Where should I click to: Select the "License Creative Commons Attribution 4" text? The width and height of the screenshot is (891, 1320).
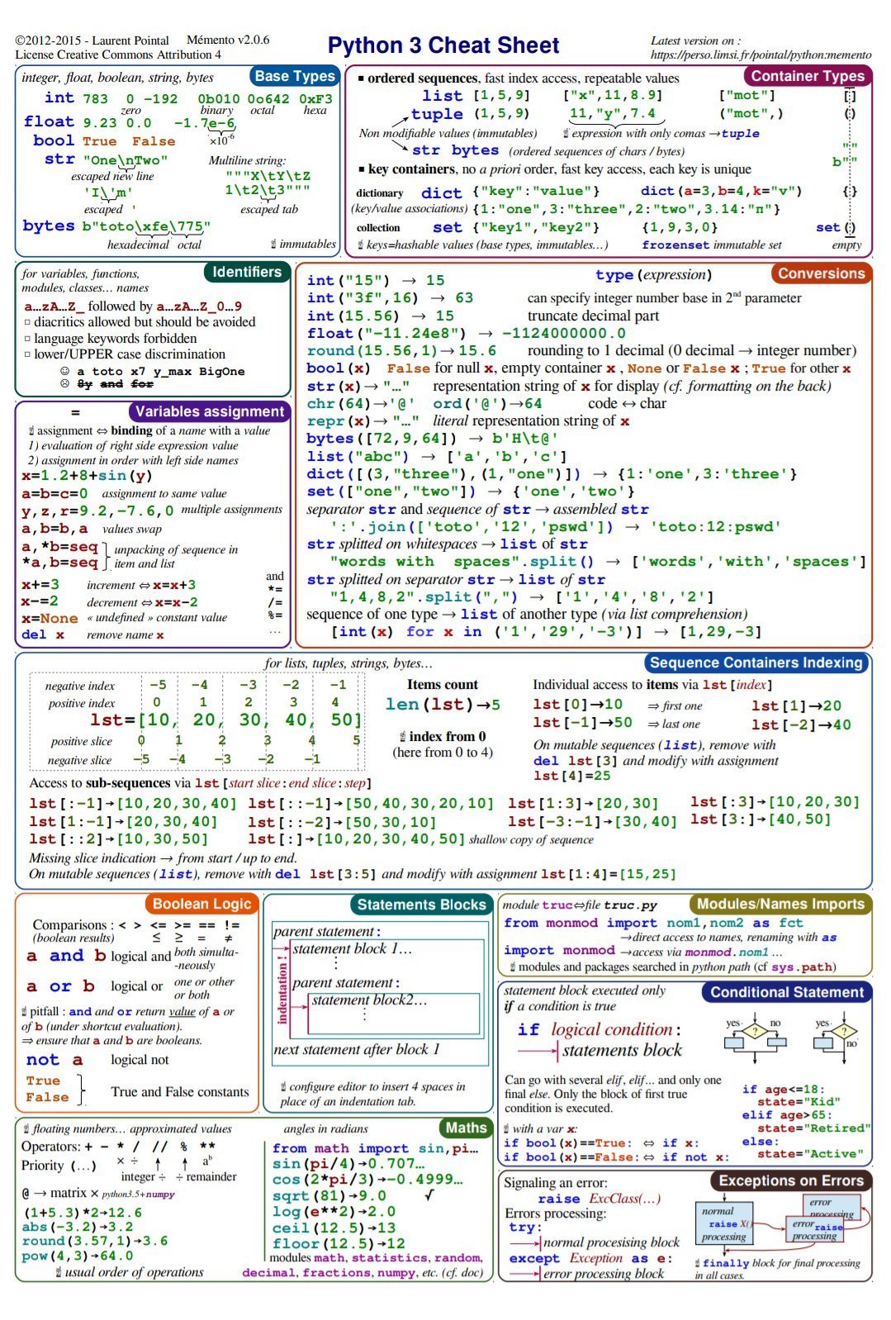click(x=118, y=55)
